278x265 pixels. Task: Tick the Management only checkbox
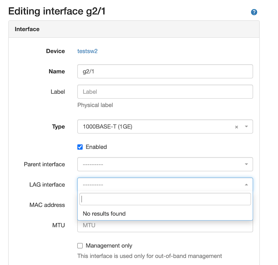coord(80,246)
